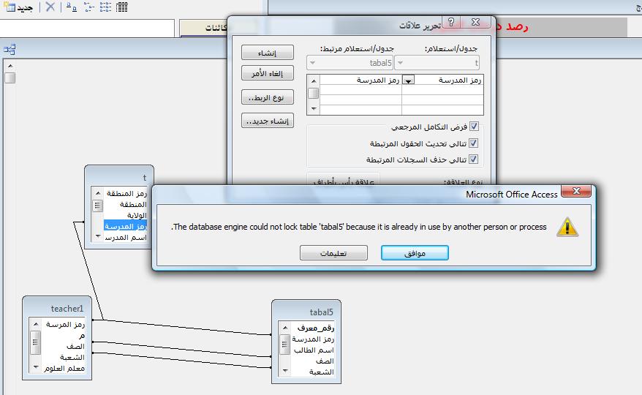Click the Create (إنشاء) button
Screen dimensions: 642x395
click(x=268, y=53)
